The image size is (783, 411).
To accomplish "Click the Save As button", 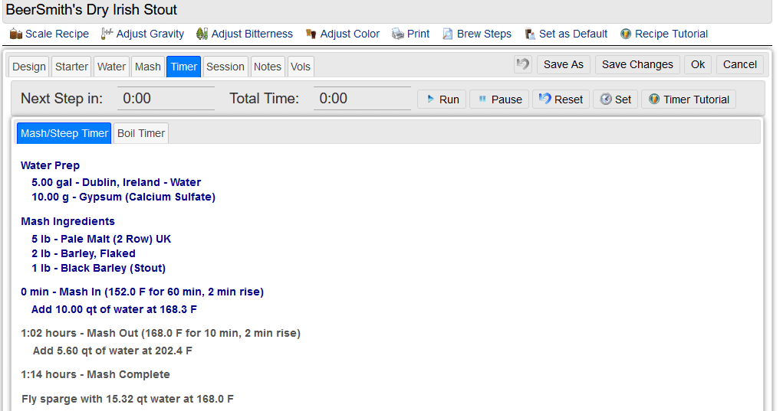I will [x=563, y=65].
